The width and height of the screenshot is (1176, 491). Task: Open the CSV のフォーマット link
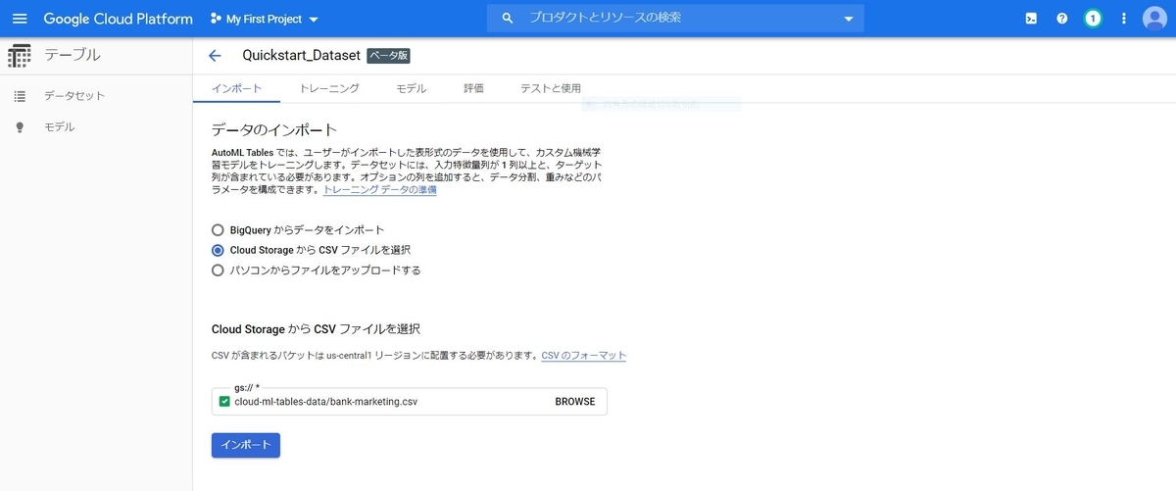(584, 356)
